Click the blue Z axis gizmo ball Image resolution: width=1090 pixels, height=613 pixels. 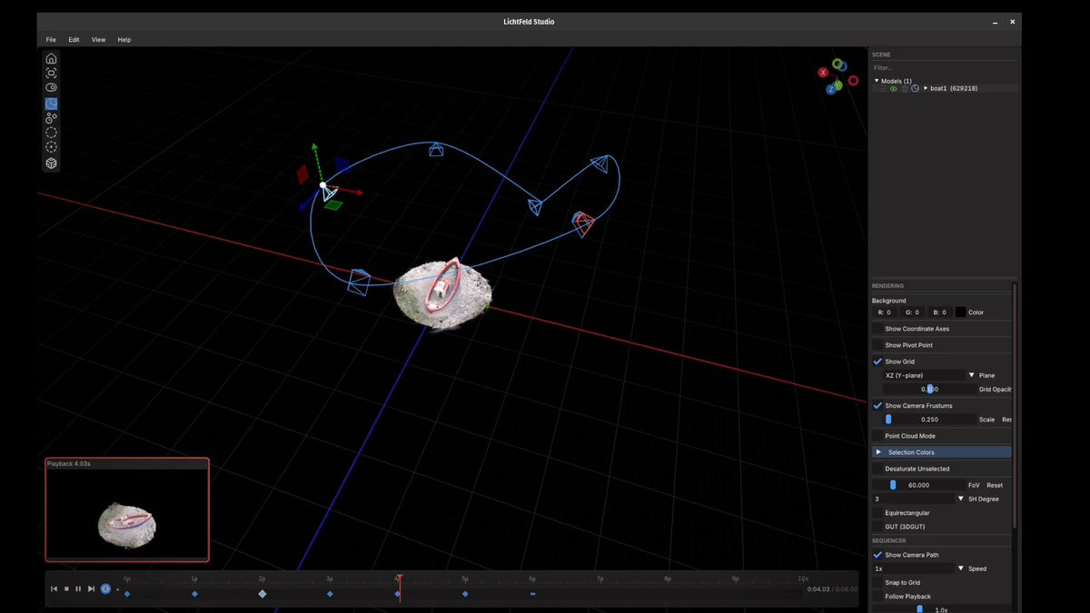[831, 89]
